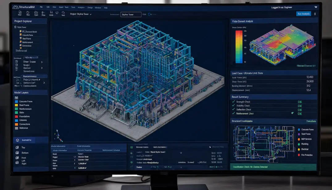Open the Design menu
The image size is (332, 190).
coord(90,8)
